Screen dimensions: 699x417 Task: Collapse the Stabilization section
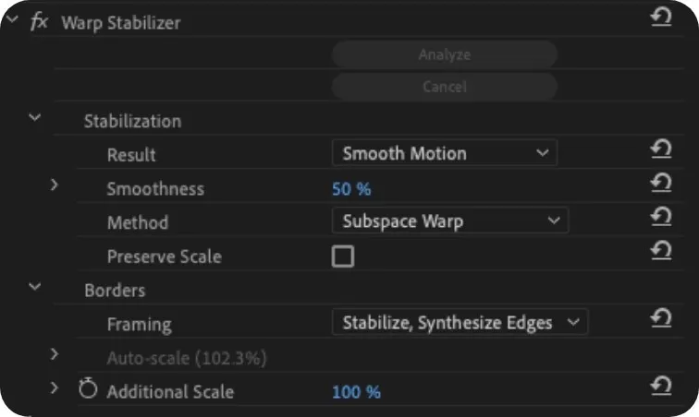[x=35, y=118]
